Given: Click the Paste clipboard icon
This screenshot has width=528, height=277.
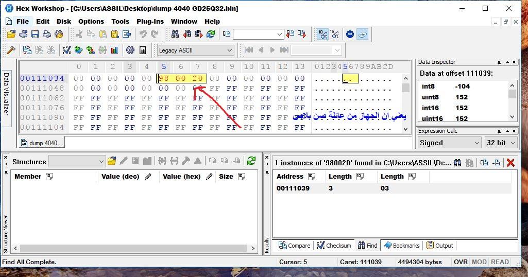Looking at the screenshot, I should point(103,34).
